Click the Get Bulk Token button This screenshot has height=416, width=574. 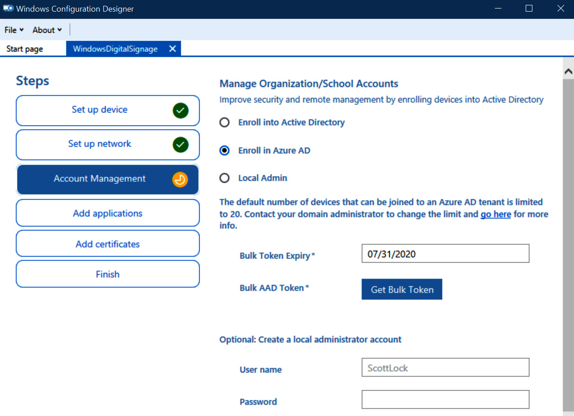402,290
